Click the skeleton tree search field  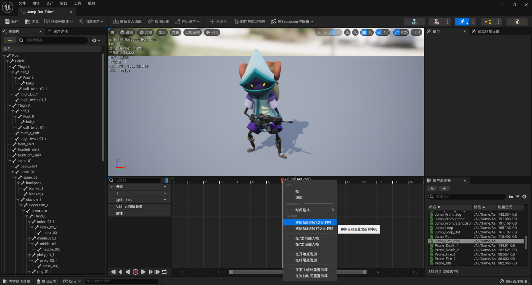[53, 40]
